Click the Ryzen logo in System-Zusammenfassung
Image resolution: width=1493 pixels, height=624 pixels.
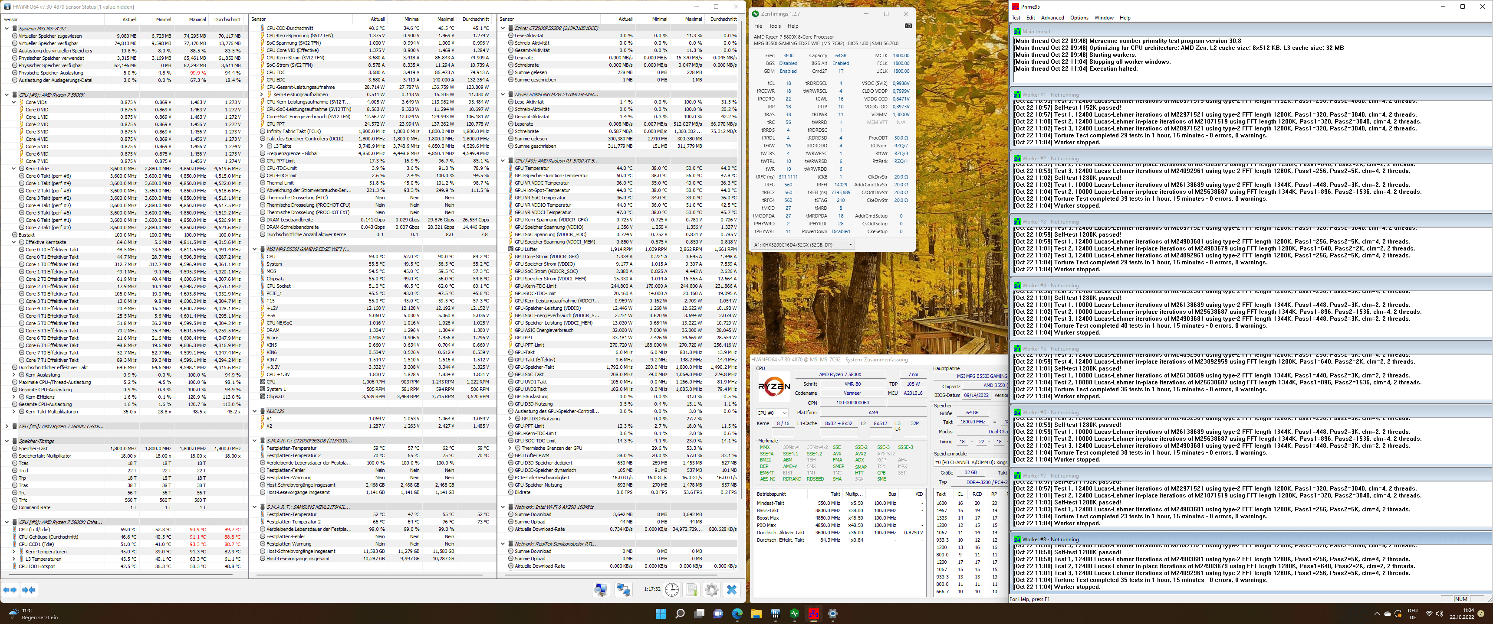pos(774,386)
